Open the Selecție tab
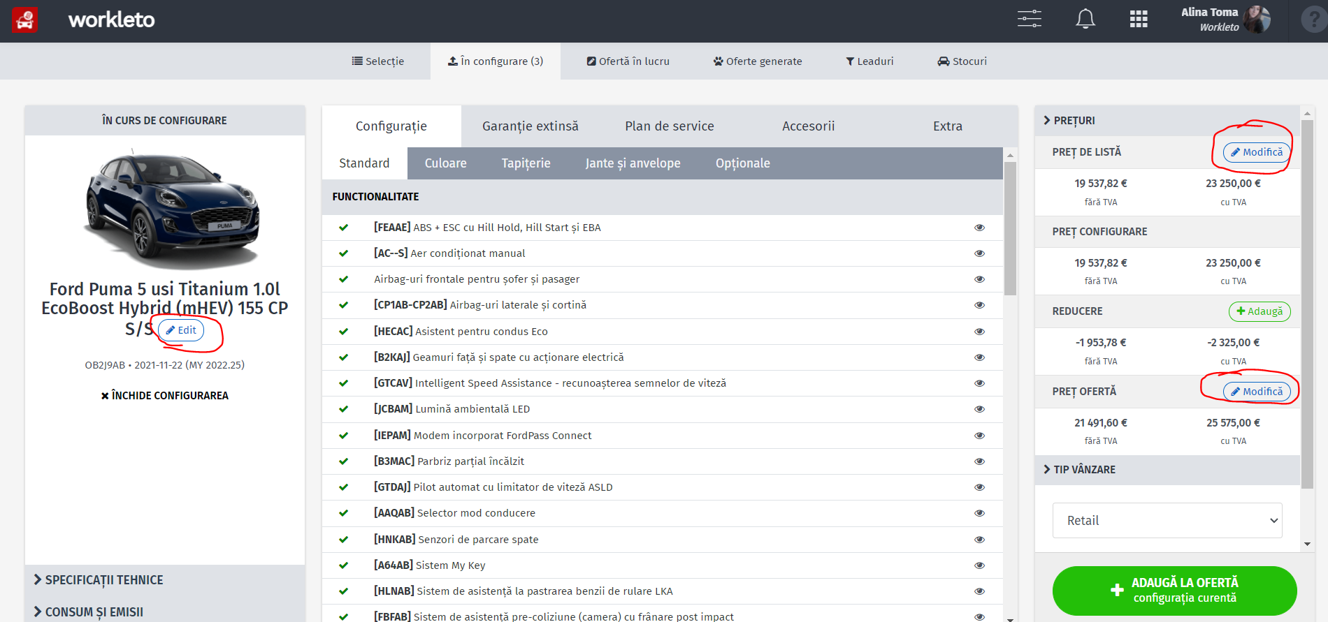 (x=378, y=61)
